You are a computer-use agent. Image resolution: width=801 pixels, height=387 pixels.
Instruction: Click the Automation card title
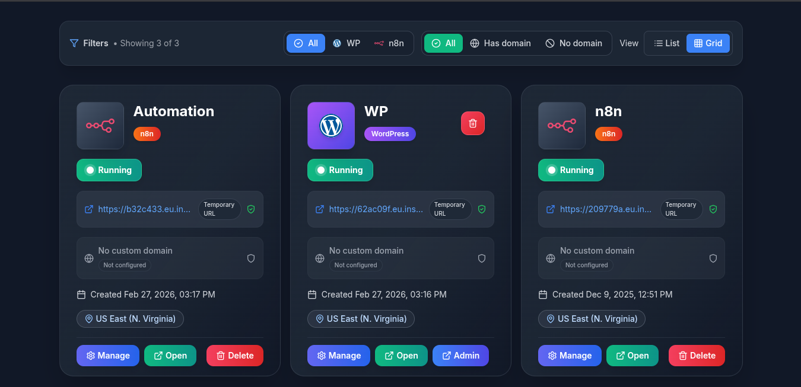[174, 111]
